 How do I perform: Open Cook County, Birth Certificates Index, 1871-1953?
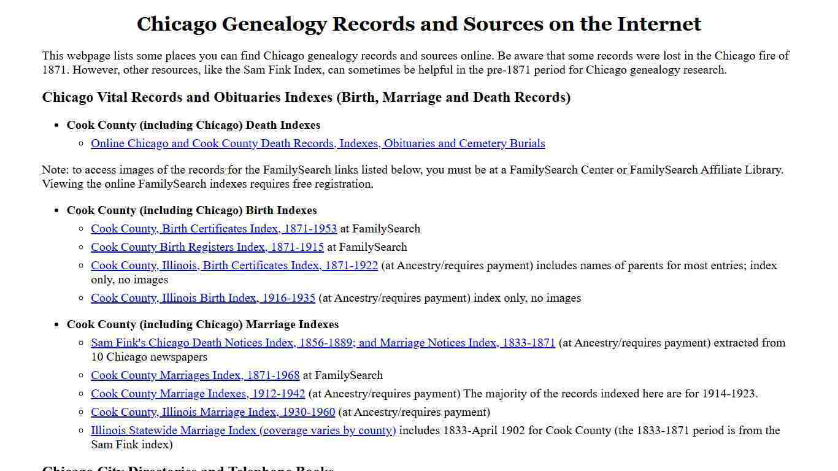[213, 229]
